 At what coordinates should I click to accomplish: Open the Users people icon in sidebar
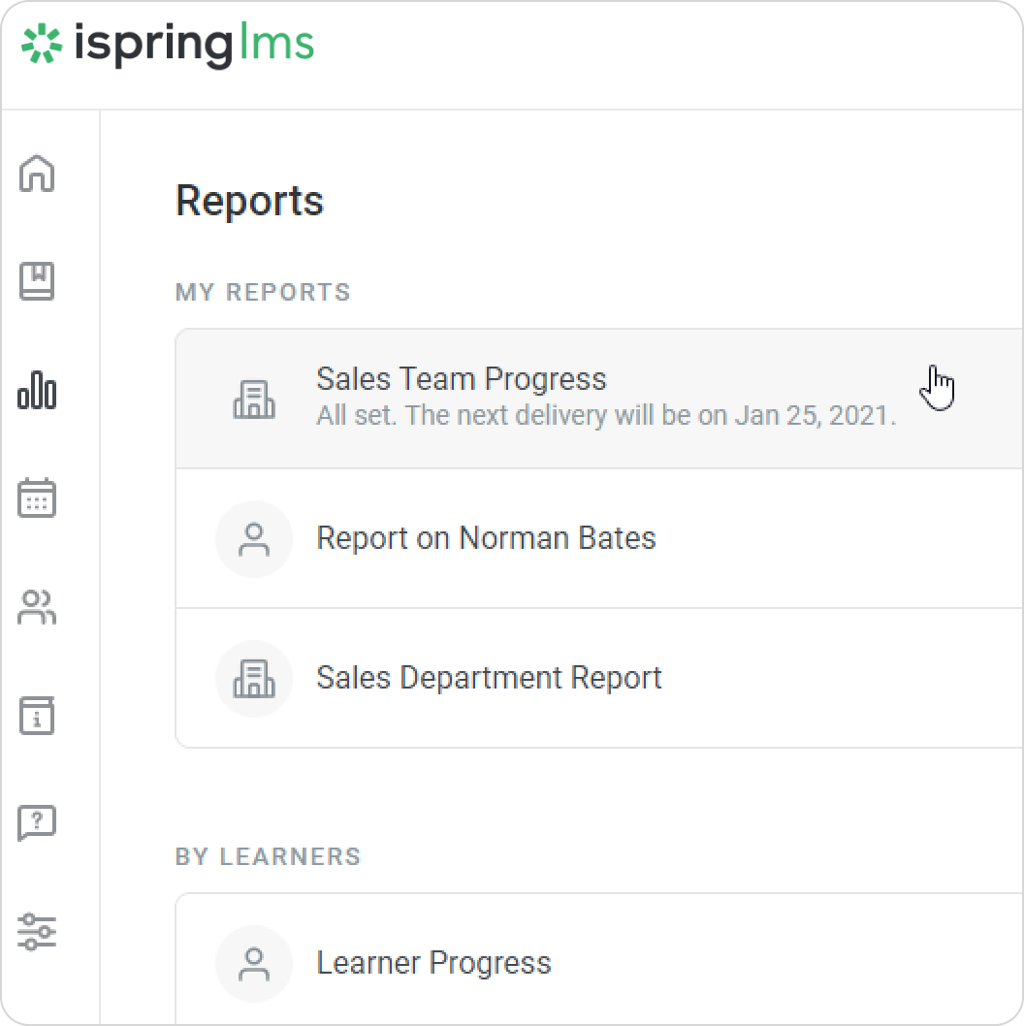click(37, 608)
